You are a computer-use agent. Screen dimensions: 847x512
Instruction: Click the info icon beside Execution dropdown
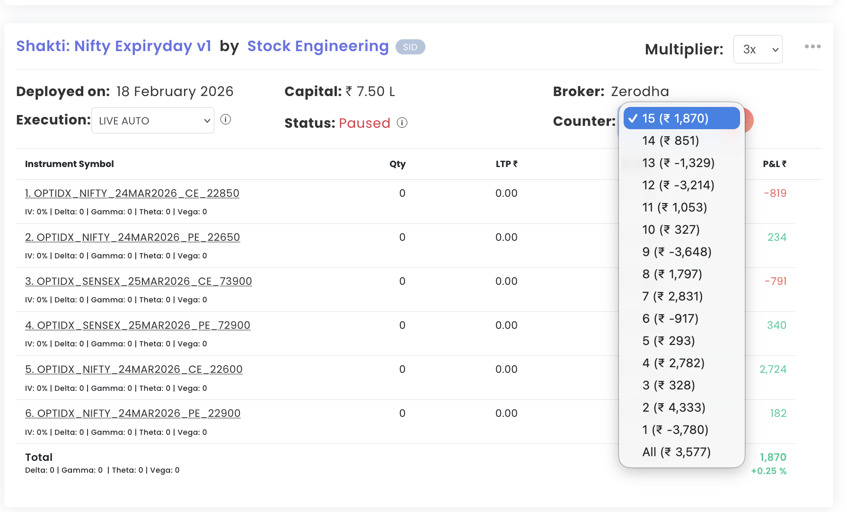(x=226, y=120)
